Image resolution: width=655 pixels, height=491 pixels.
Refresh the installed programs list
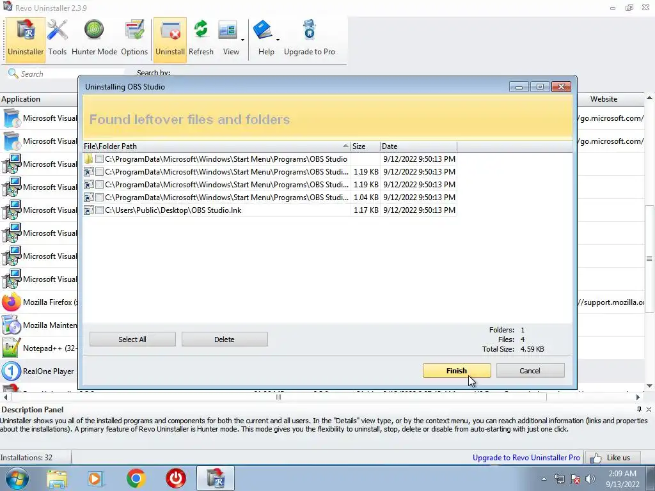point(201,38)
